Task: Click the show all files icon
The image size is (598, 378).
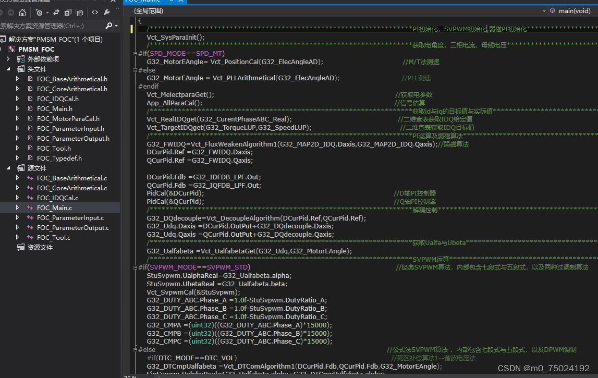Action: coord(80,12)
